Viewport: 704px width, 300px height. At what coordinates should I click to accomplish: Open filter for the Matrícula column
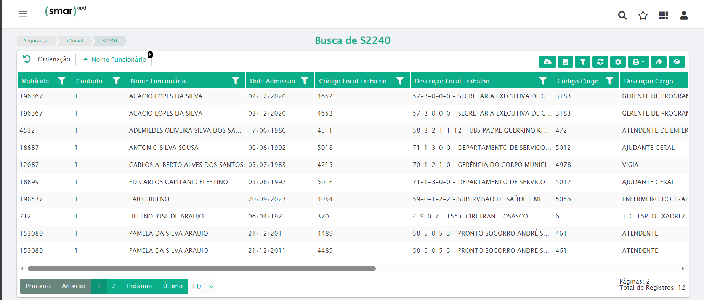[x=62, y=81]
